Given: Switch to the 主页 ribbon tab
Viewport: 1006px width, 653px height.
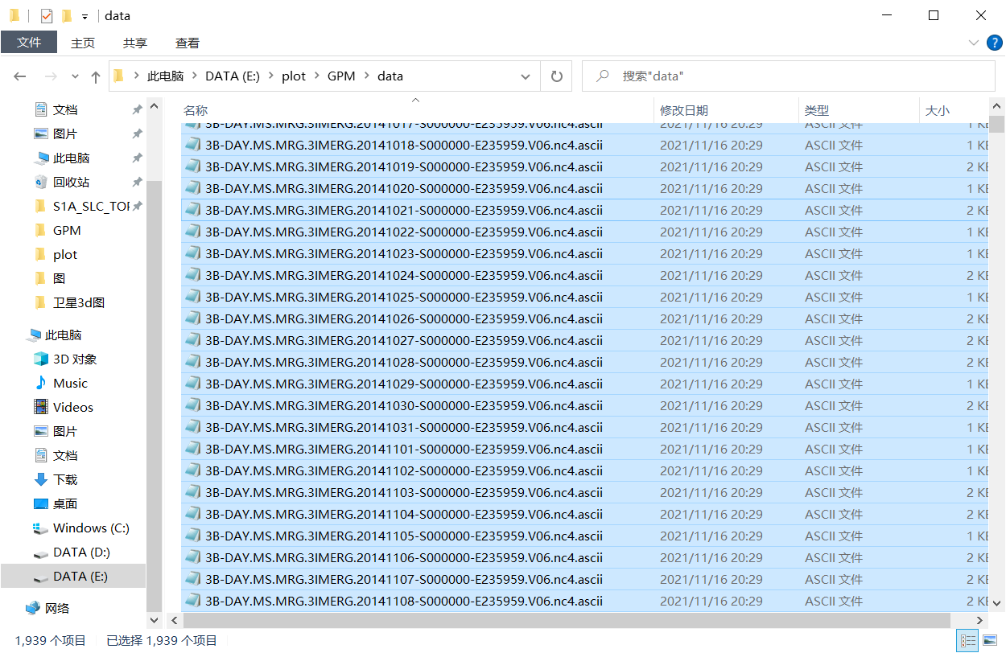Looking at the screenshot, I should [x=83, y=43].
